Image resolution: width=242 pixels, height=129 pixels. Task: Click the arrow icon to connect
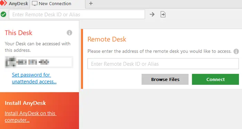[152, 14]
